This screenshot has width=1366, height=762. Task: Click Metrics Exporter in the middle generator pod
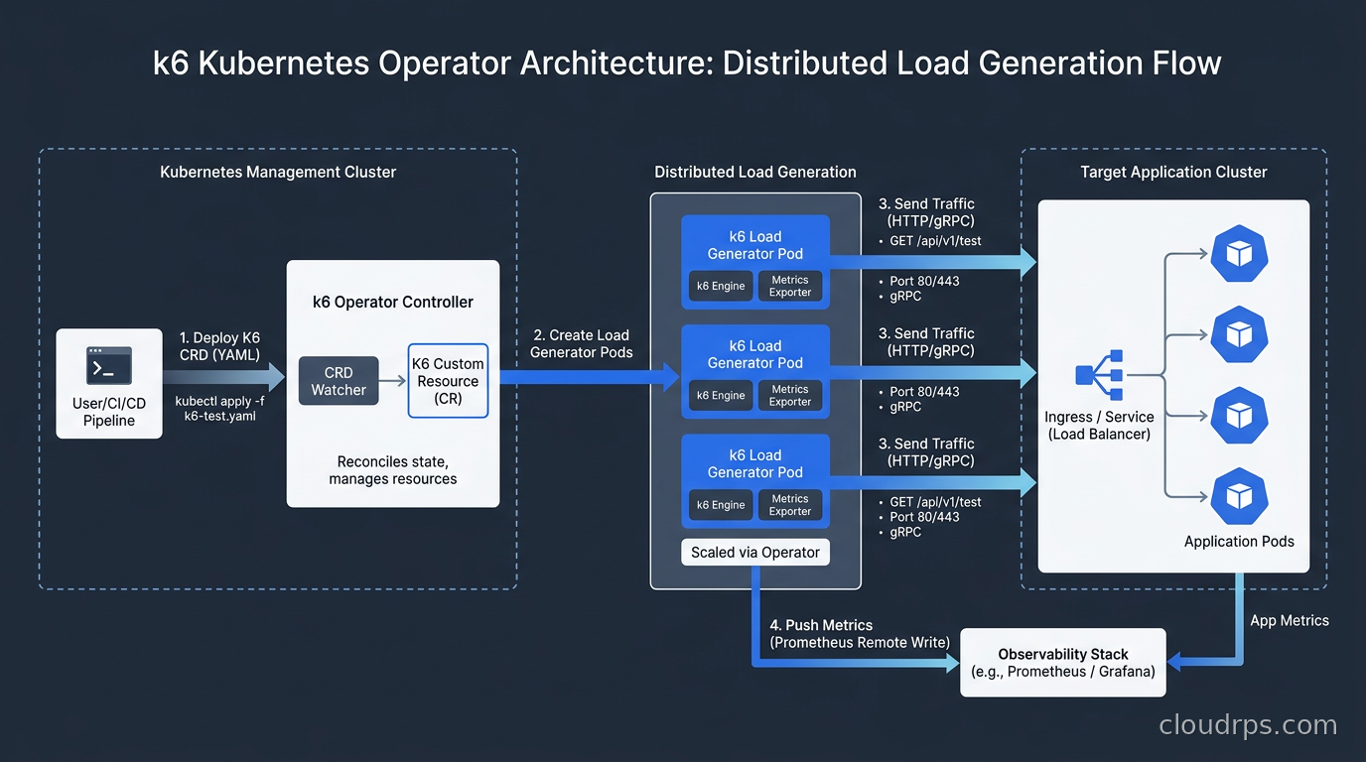coord(790,395)
